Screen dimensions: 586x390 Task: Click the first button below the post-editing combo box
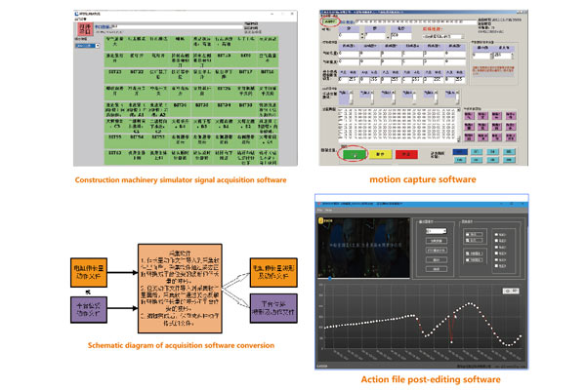click(x=437, y=241)
